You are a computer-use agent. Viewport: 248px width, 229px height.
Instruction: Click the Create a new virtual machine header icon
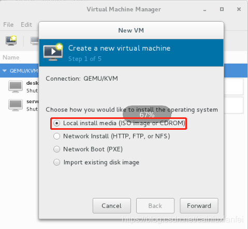53,52
